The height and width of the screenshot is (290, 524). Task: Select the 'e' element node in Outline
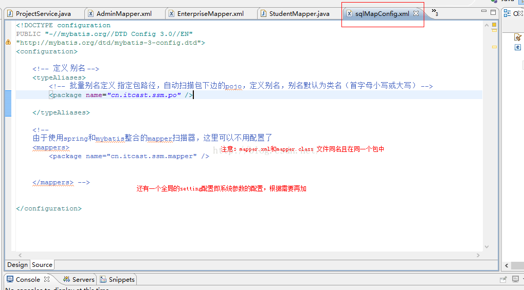pyautogui.click(x=518, y=47)
